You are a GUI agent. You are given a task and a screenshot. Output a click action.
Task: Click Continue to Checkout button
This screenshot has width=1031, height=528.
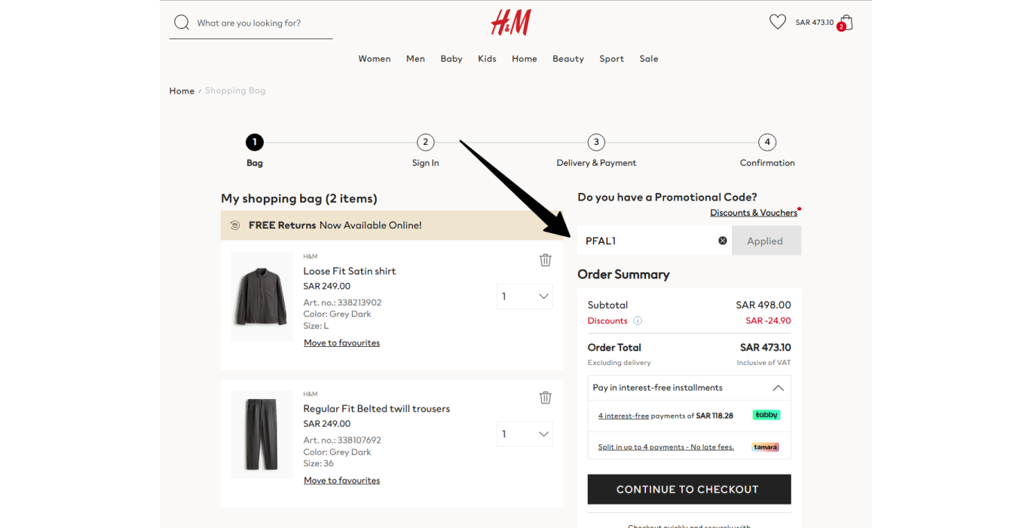click(689, 489)
